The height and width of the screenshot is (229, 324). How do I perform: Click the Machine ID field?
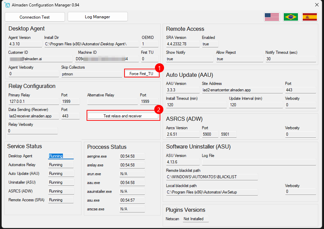tap(107, 59)
